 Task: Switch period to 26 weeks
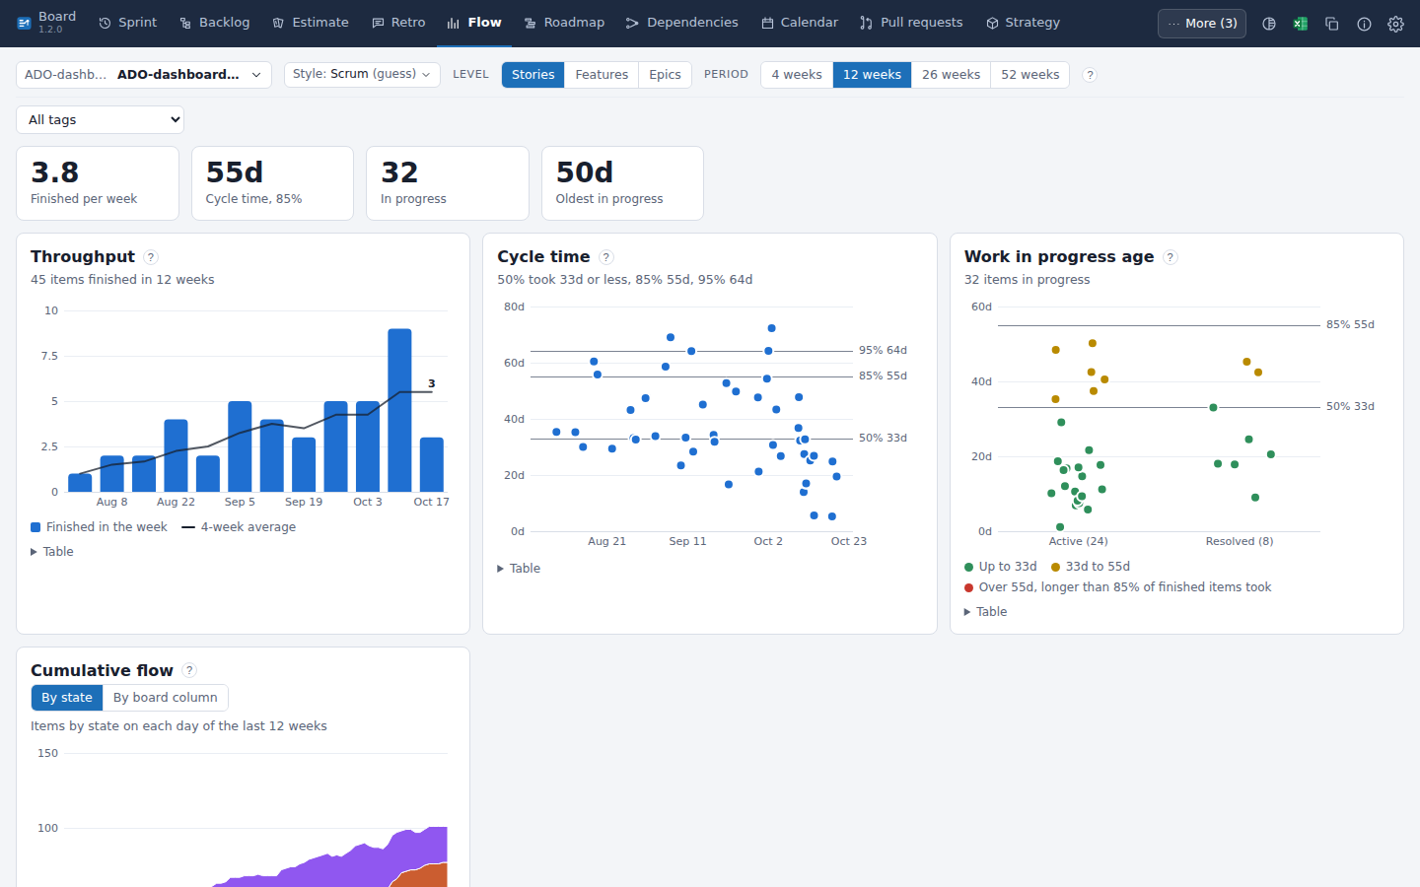pyautogui.click(x=951, y=75)
